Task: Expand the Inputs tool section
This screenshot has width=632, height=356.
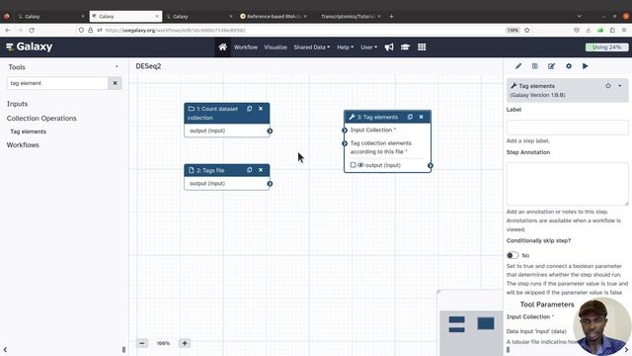Action: (x=18, y=104)
